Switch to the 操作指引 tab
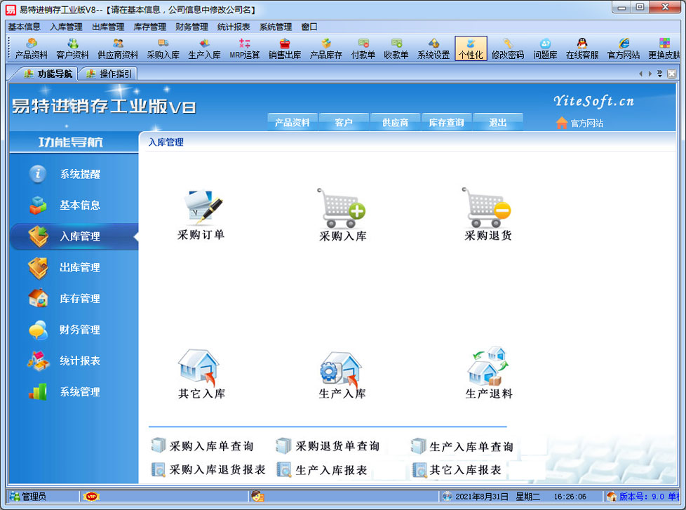Screen dimensions: 686x510 (110, 74)
